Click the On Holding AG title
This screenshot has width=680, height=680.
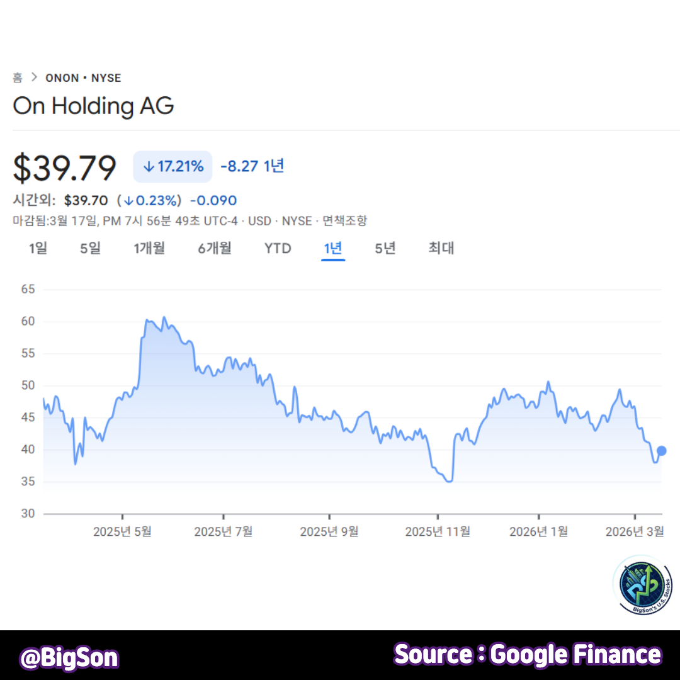[93, 106]
